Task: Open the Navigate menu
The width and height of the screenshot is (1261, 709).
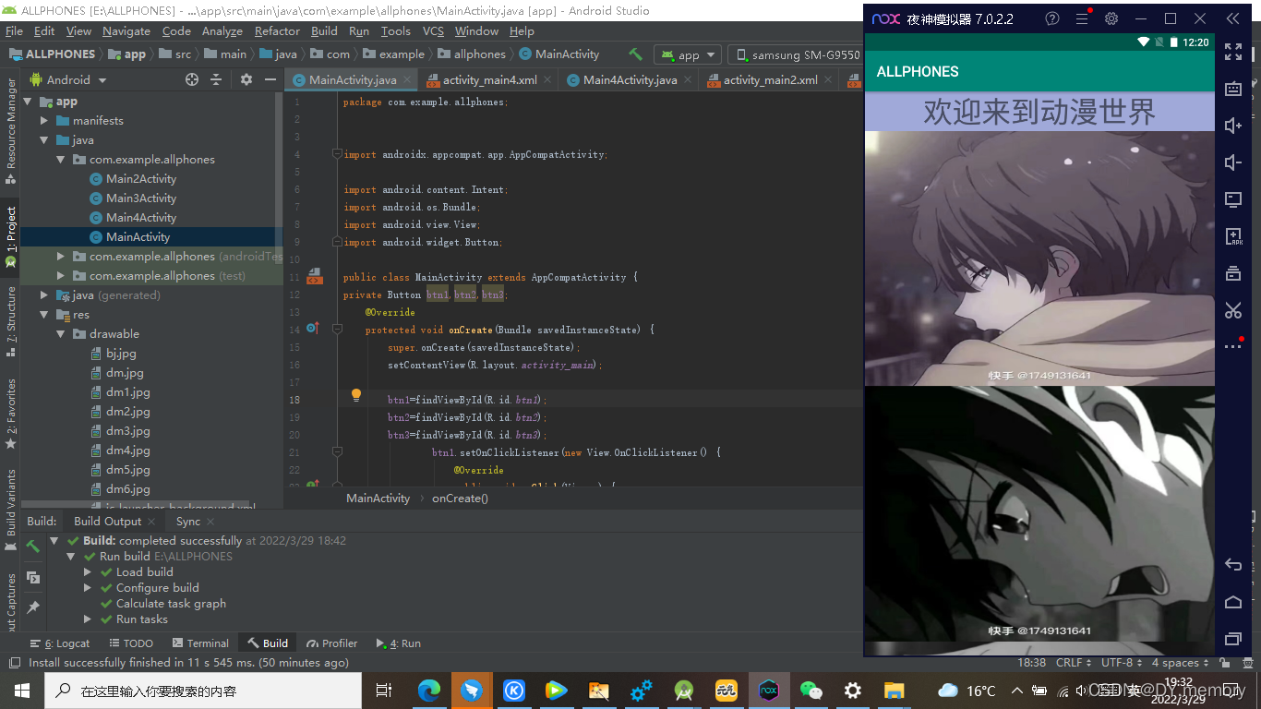Action: [126, 30]
